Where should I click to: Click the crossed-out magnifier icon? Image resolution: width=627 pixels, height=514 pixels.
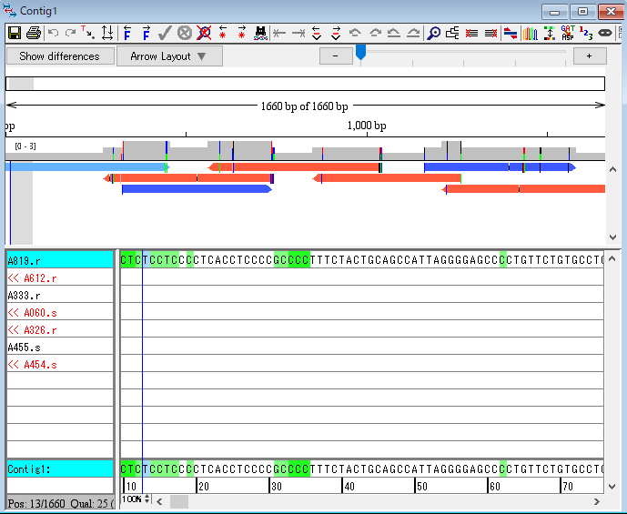tap(204, 33)
